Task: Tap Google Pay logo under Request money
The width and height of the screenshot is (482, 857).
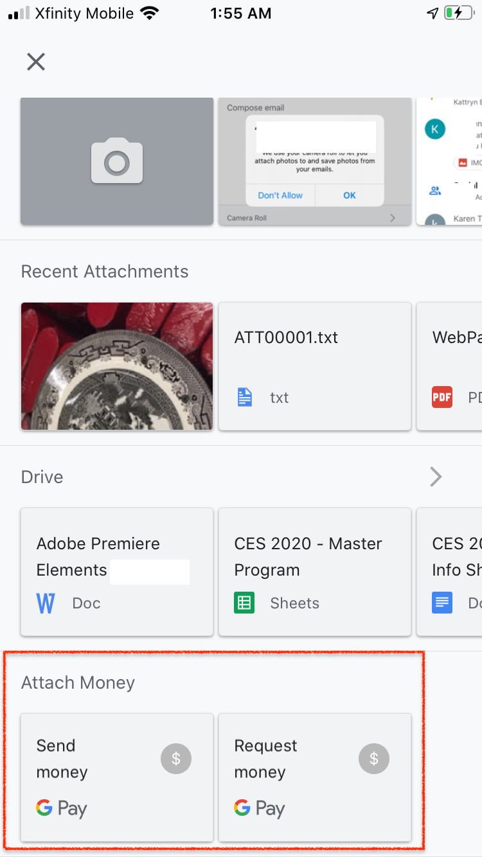Action: coord(260,808)
